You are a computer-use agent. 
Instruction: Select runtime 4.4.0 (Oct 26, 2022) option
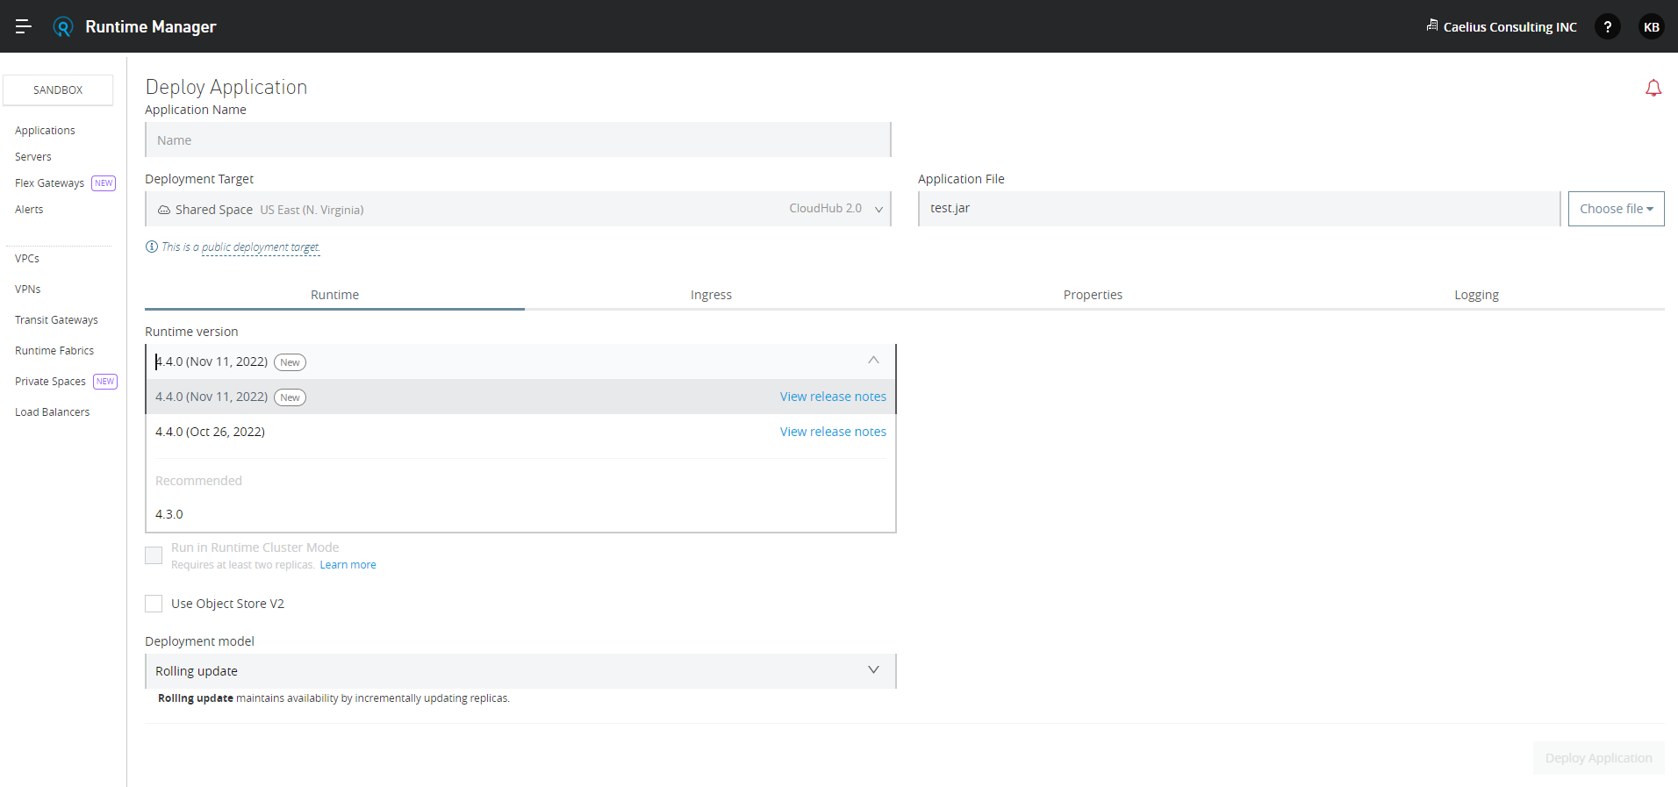(520, 432)
